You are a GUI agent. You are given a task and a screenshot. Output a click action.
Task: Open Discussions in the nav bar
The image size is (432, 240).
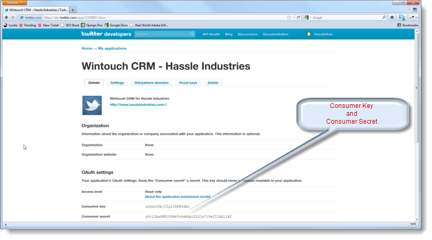click(248, 34)
